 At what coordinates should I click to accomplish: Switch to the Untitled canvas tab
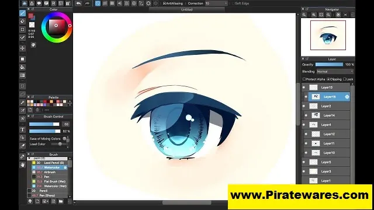point(187,9)
